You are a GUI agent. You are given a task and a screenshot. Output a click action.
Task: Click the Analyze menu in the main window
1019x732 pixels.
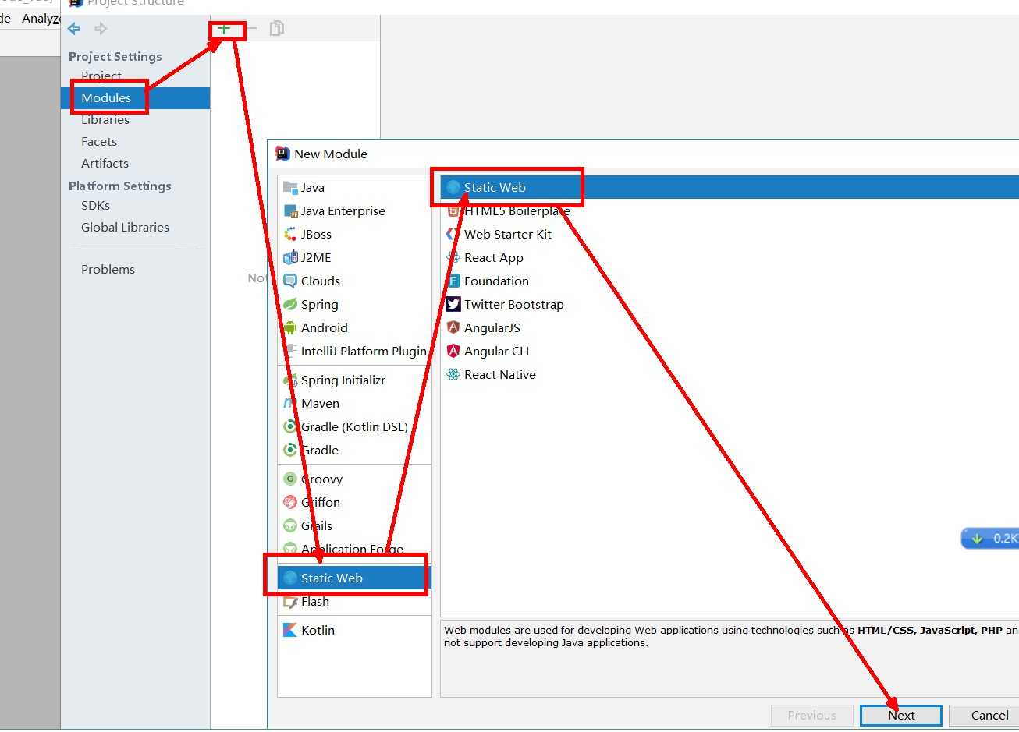41,18
